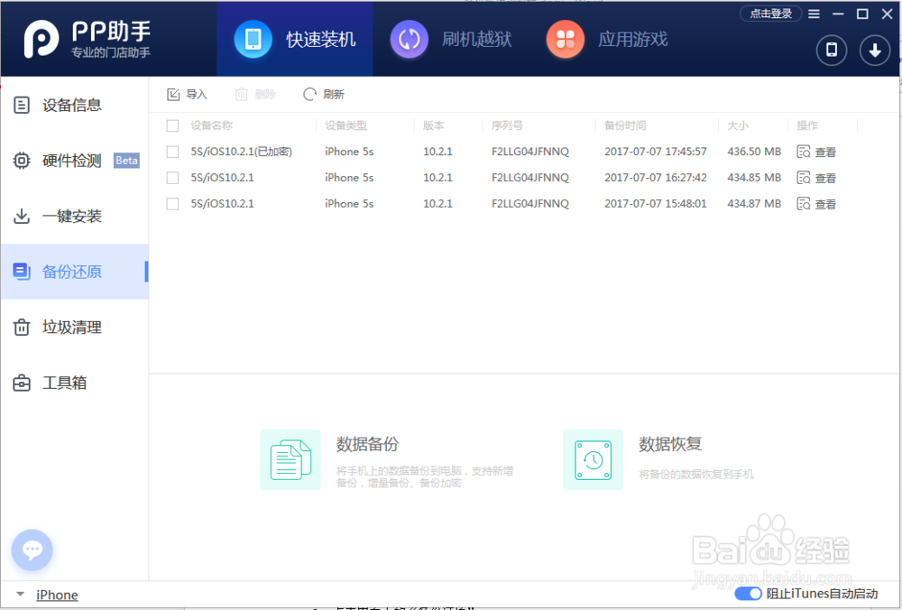
Task: Click the 436.50 MB size cell
Action: pyautogui.click(x=754, y=152)
